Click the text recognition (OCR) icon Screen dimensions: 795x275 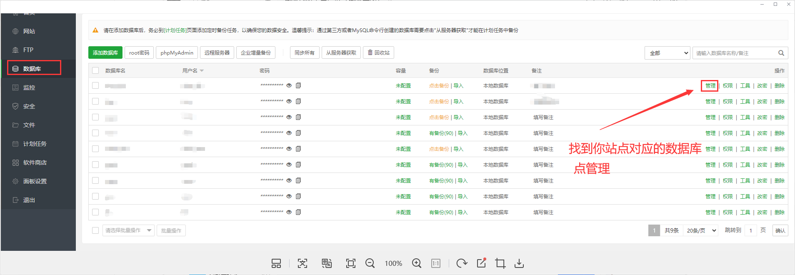tap(302, 263)
